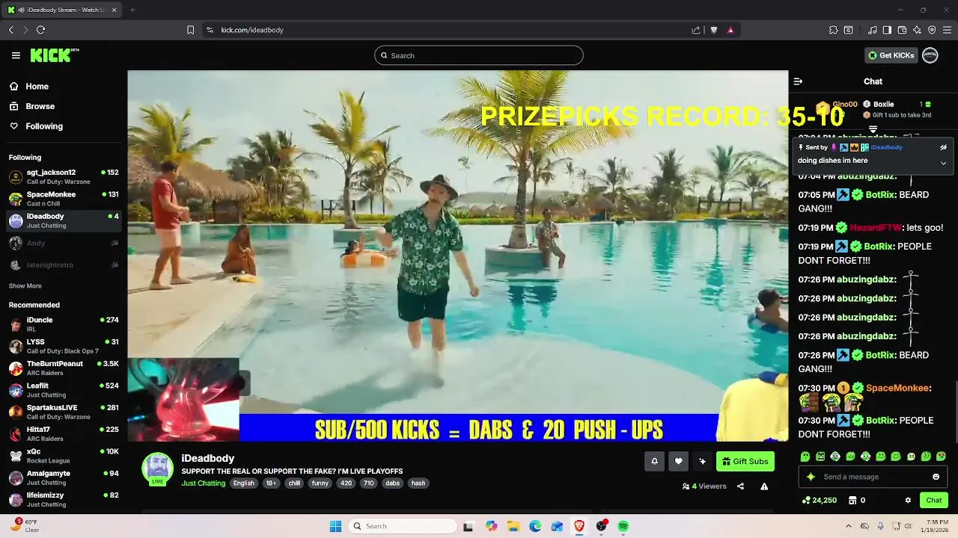Image resolution: width=958 pixels, height=538 pixels.
Task: Open the browser main menu
Action: pyautogui.click(x=947, y=30)
